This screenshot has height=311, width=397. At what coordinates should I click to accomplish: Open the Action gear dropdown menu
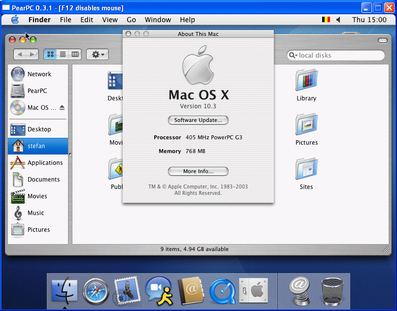[x=98, y=54]
